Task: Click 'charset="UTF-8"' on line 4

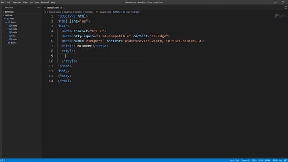Action: [89, 31]
